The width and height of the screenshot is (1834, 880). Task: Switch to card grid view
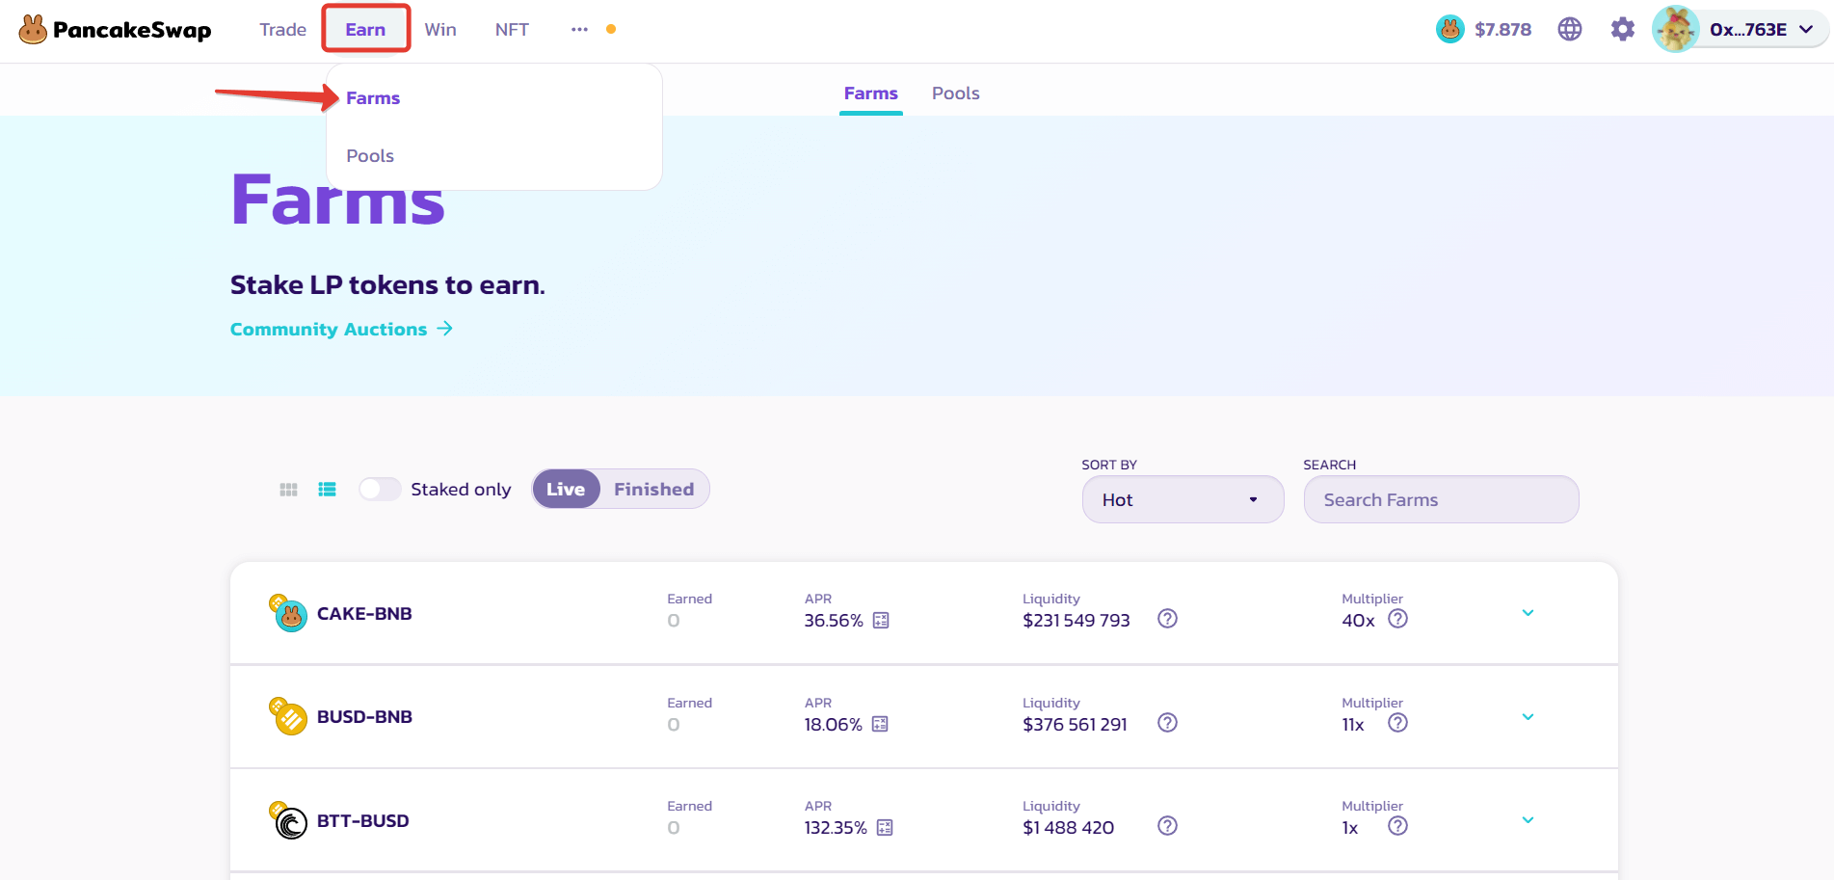tap(288, 490)
